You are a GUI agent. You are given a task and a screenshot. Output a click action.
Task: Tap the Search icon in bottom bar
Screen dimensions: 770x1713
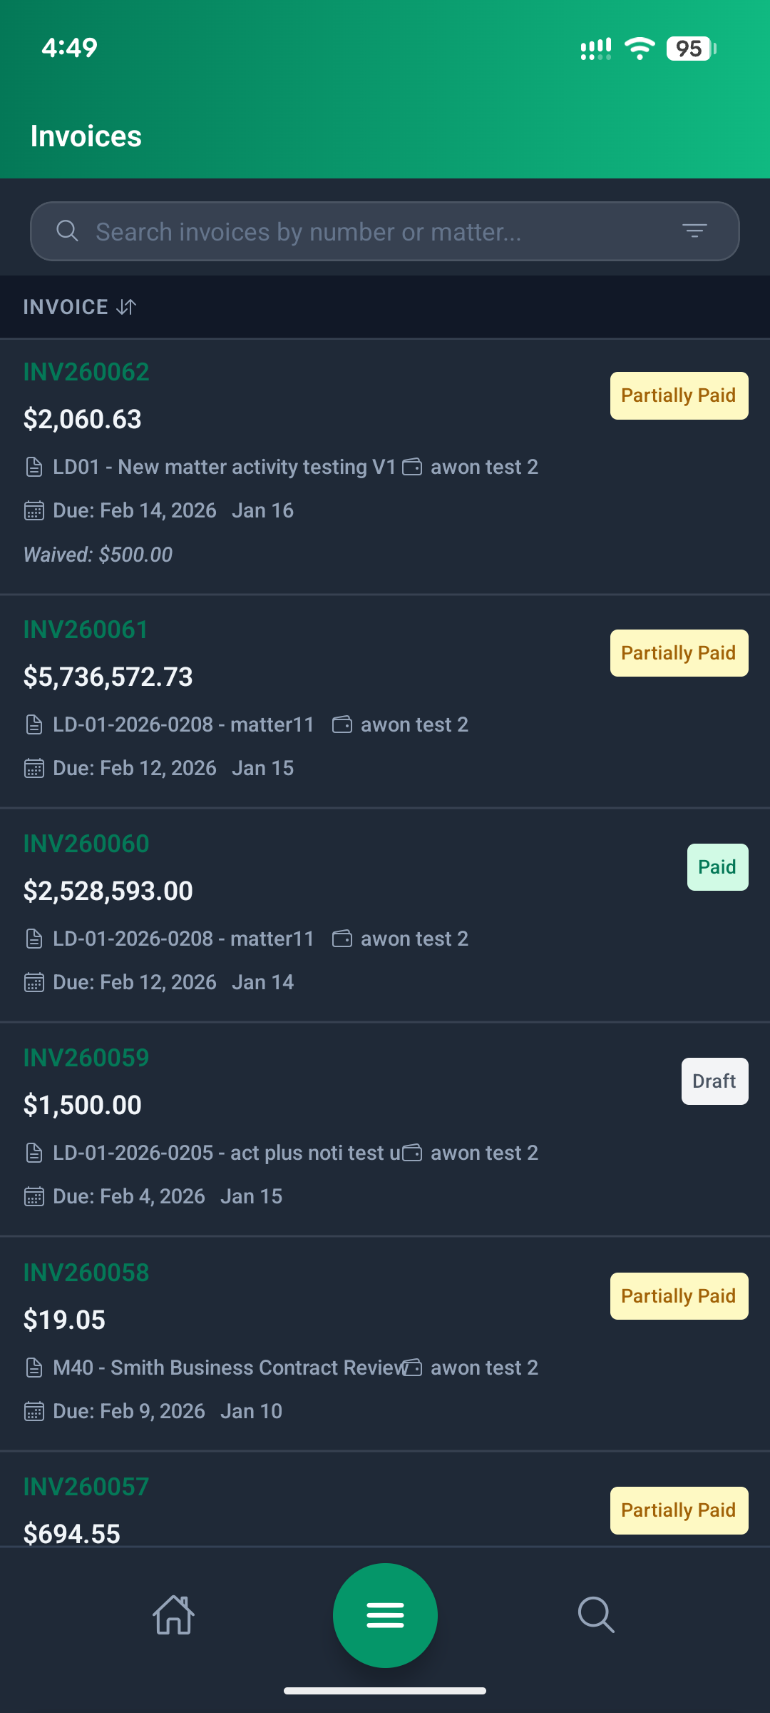click(596, 1615)
